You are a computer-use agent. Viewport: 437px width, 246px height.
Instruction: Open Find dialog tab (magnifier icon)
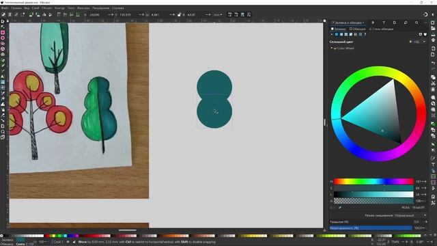point(417,23)
